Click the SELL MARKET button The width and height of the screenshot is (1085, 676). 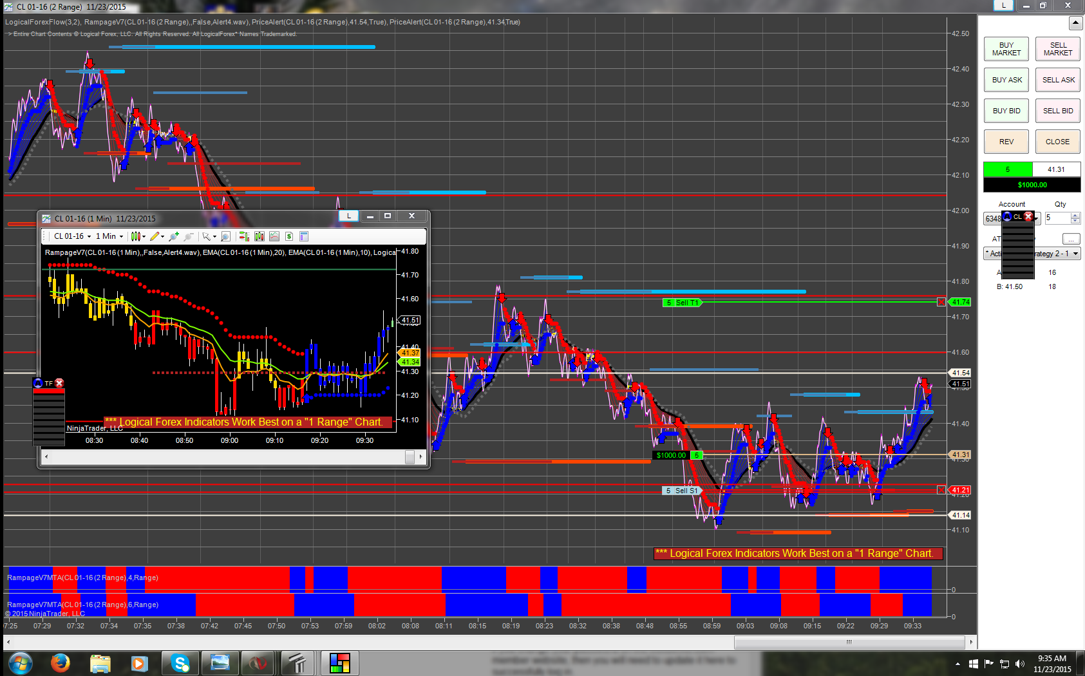[1058, 49]
